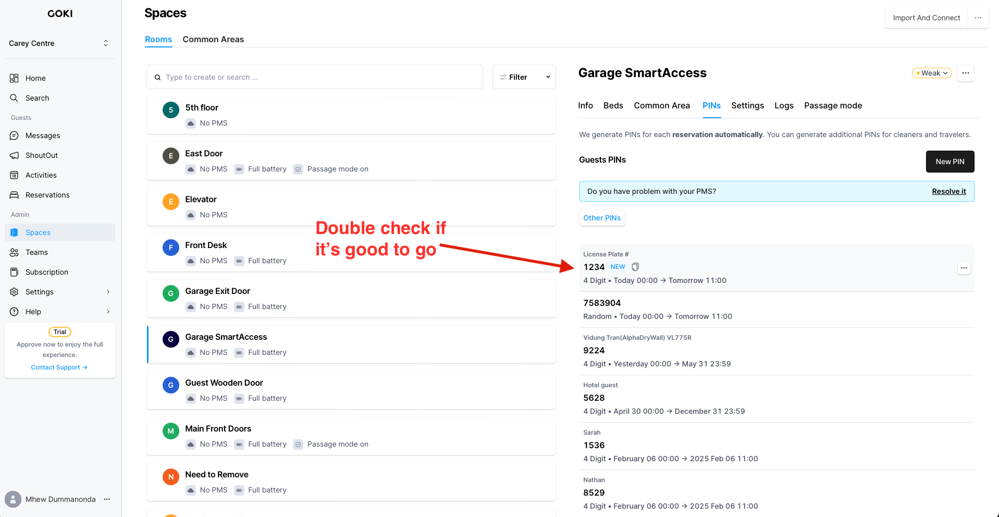Screen dimensions: 999x517
Task: Open the Passage mode tab
Action: tap(833, 105)
